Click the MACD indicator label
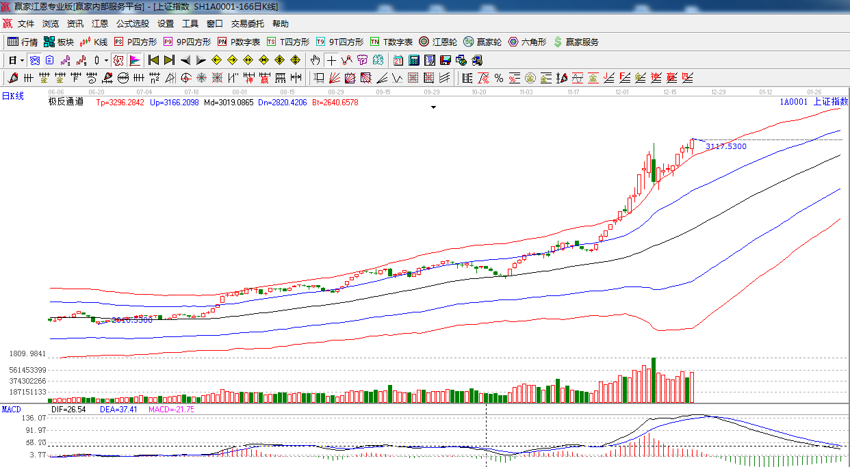Screen dimensions: 850x467 [x=11, y=409]
